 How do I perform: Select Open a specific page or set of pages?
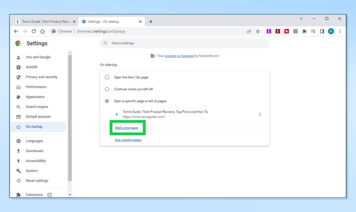[107, 101]
